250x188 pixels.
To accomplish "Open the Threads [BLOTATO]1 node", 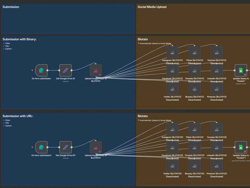I will [x=194, y=147].
